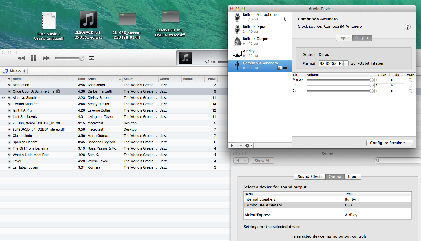Pause playback in iTunes

(34, 58)
